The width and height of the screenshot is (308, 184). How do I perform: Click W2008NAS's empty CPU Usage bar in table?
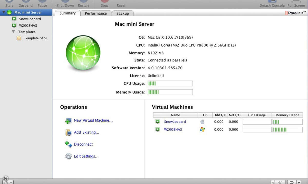pos(257,130)
